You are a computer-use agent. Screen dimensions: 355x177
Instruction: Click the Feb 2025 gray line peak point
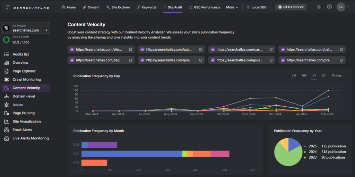[x=329, y=90]
